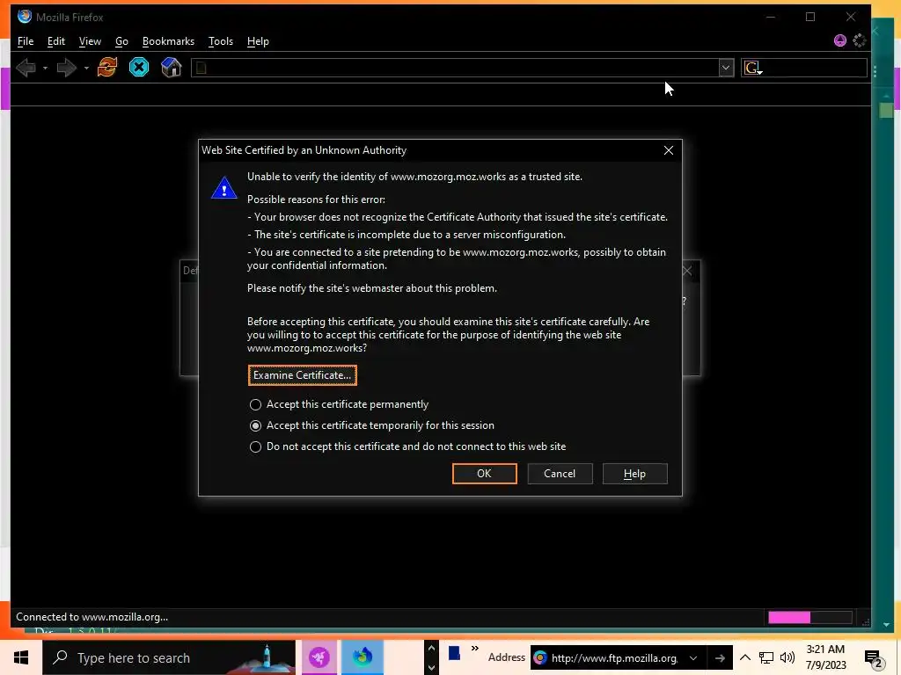The height and width of the screenshot is (675, 901).
Task: Close the dialog behind the certificate warning
Action: pos(687,271)
